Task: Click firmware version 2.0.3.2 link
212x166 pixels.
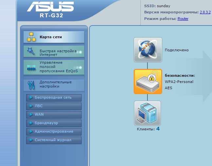Action: [205, 12]
